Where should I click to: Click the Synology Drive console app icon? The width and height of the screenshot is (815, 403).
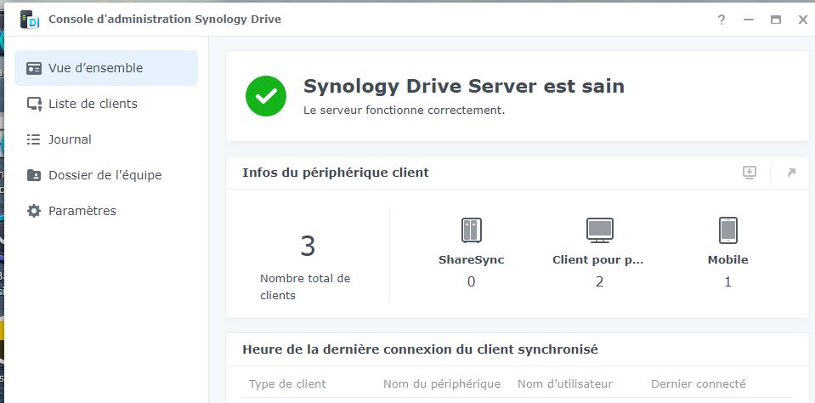click(x=30, y=20)
